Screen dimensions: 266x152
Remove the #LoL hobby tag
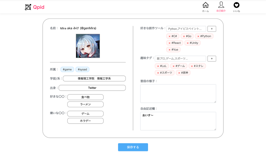click(158, 66)
